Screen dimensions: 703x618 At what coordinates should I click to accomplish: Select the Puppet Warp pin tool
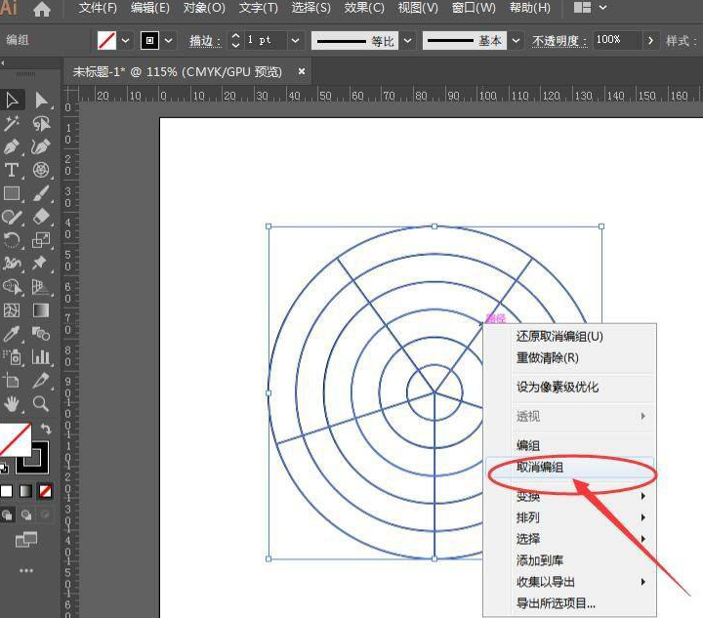[x=41, y=263]
